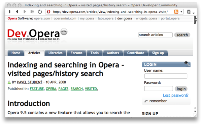The width and height of the screenshot is (202, 125).
Task: Click the LOGIN panel header
Action: (x=166, y=64)
